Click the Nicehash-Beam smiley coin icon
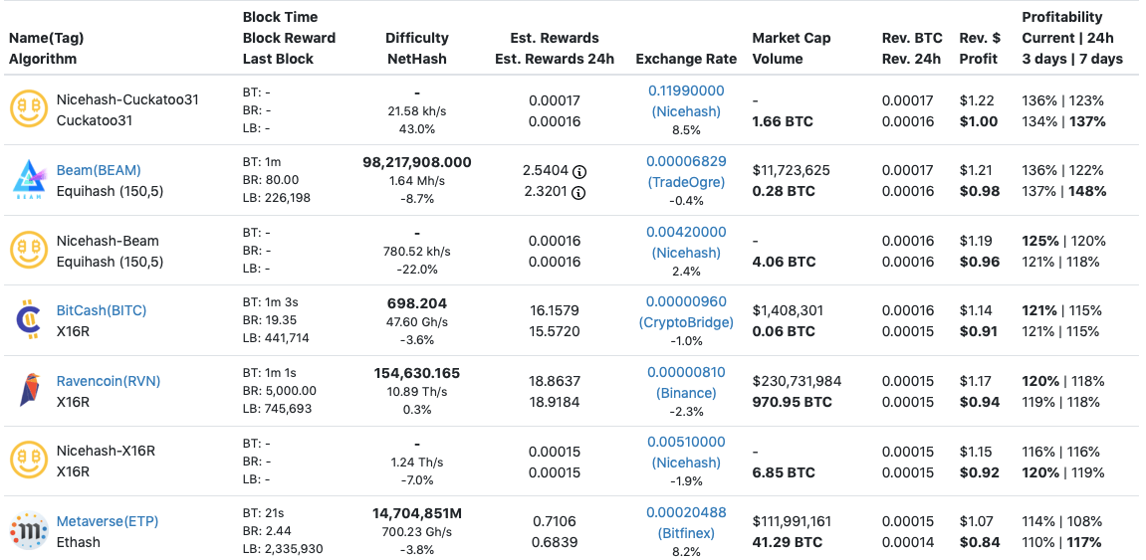 (x=28, y=251)
